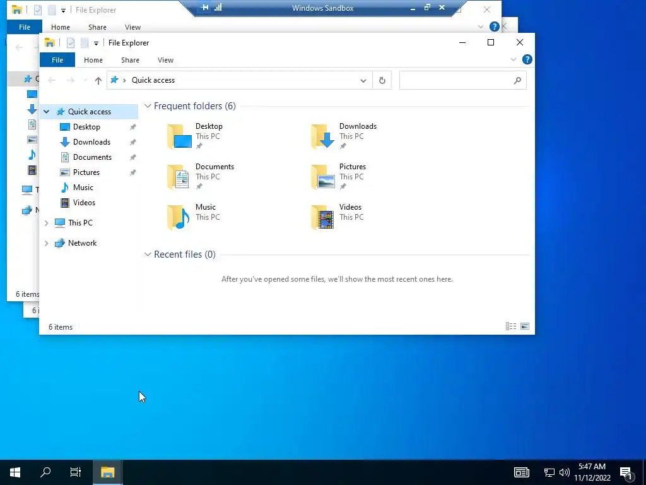The width and height of the screenshot is (646, 485).
Task: Open Task View on taskbar
Action: (x=76, y=472)
